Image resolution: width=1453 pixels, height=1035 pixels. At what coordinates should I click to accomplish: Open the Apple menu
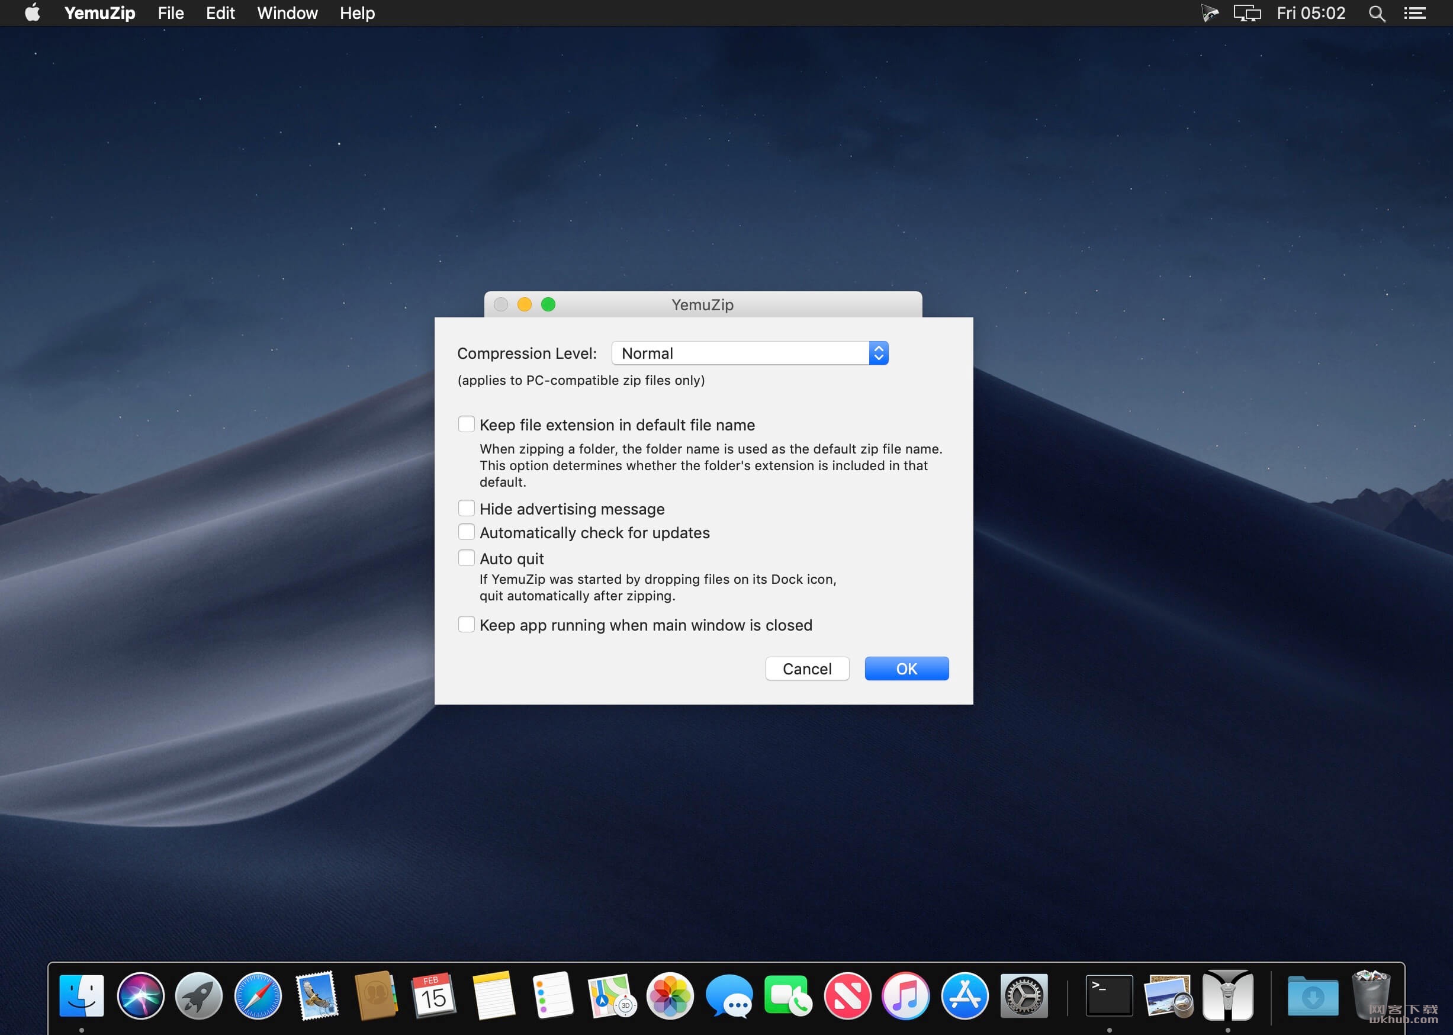point(33,13)
